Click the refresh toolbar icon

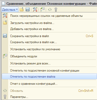pos(50,9)
